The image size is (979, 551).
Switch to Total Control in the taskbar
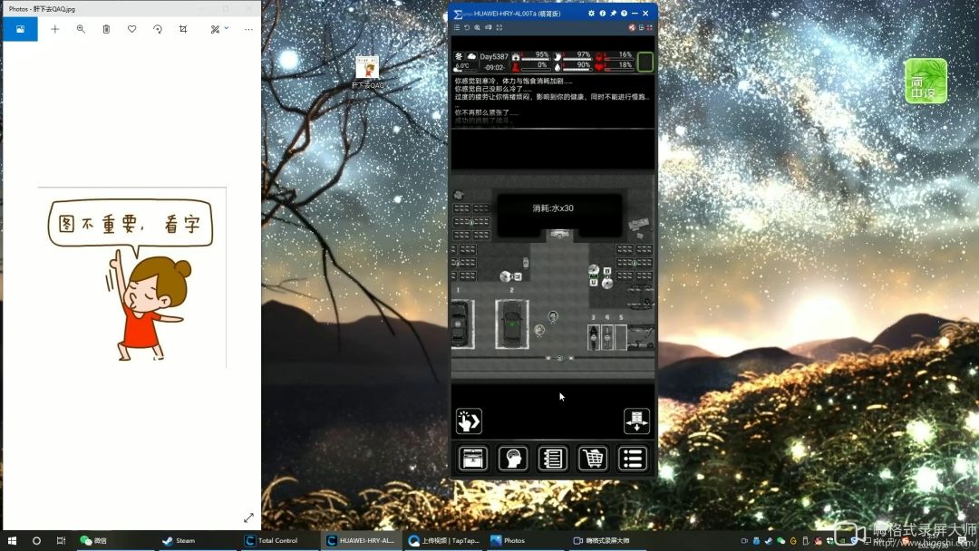[x=280, y=540]
